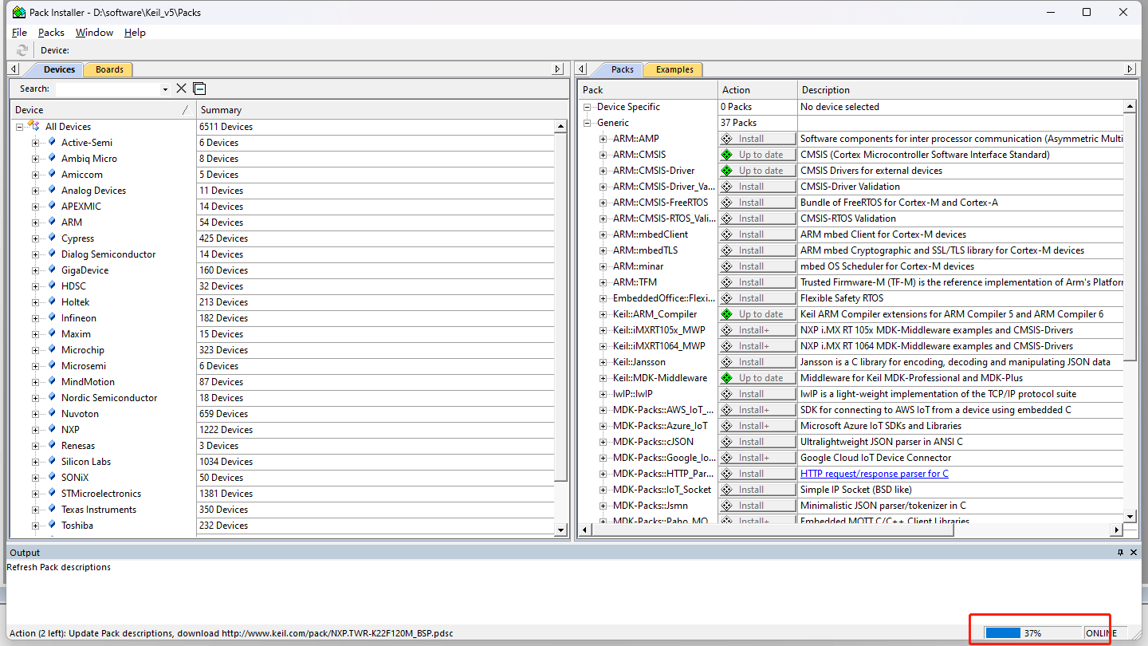Open HTTP request/response parser for C link
This screenshot has height=646, width=1148.
[x=874, y=474]
